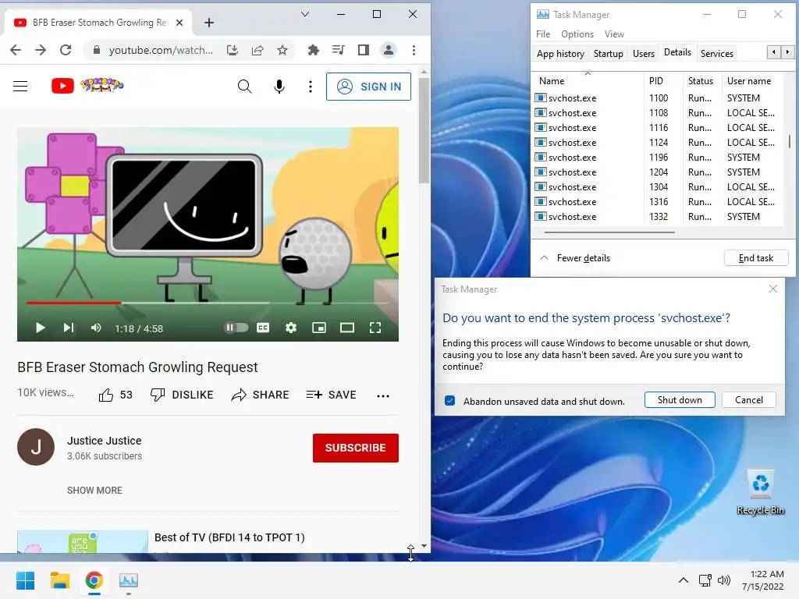The width and height of the screenshot is (799, 599).
Task: Open Windows Start menu
Action: pyautogui.click(x=25, y=580)
